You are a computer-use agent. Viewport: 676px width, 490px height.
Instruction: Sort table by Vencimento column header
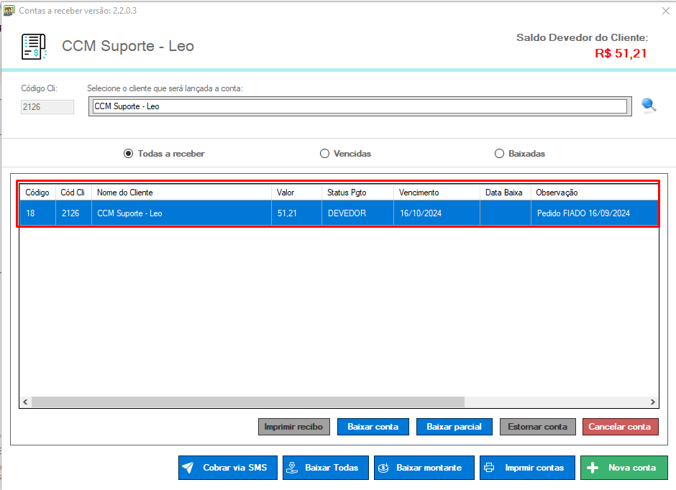[x=436, y=193]
